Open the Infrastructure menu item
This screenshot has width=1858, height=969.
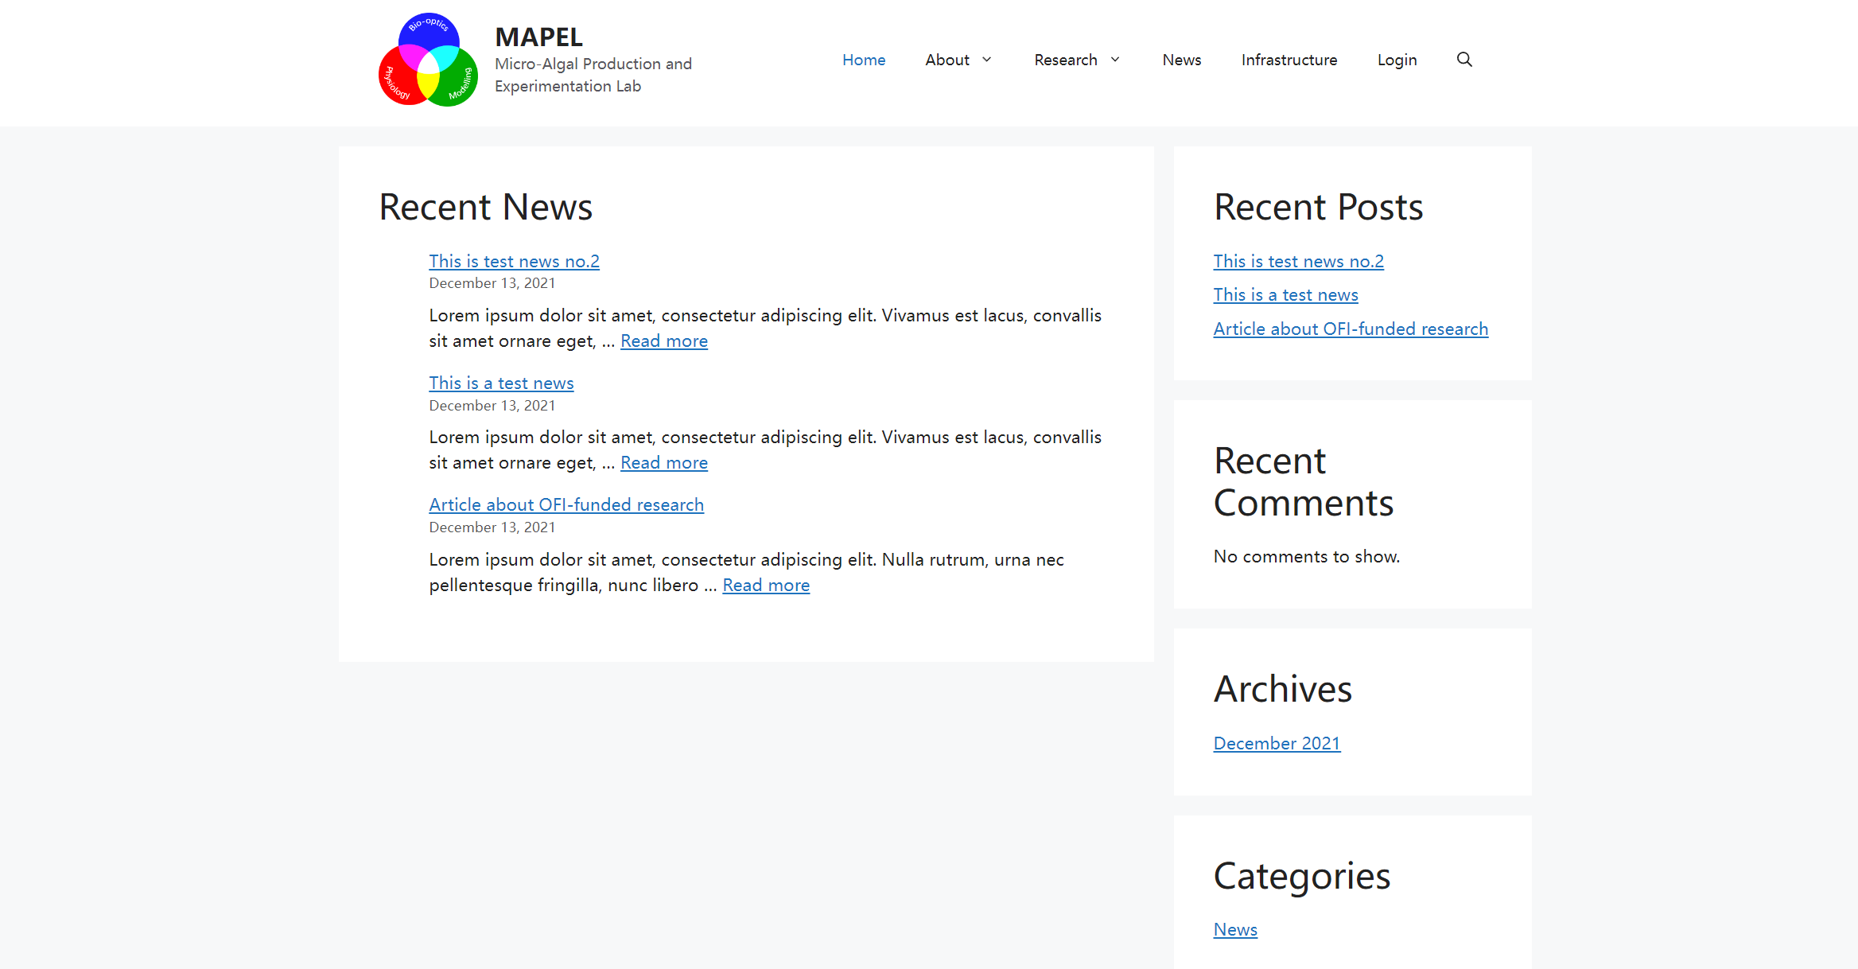click(x=1289, y=60)
